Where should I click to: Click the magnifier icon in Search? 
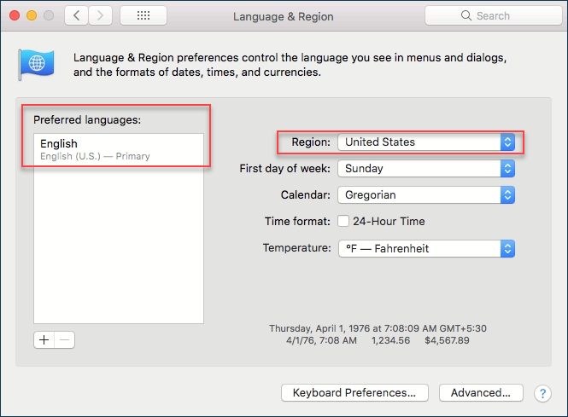466,15
